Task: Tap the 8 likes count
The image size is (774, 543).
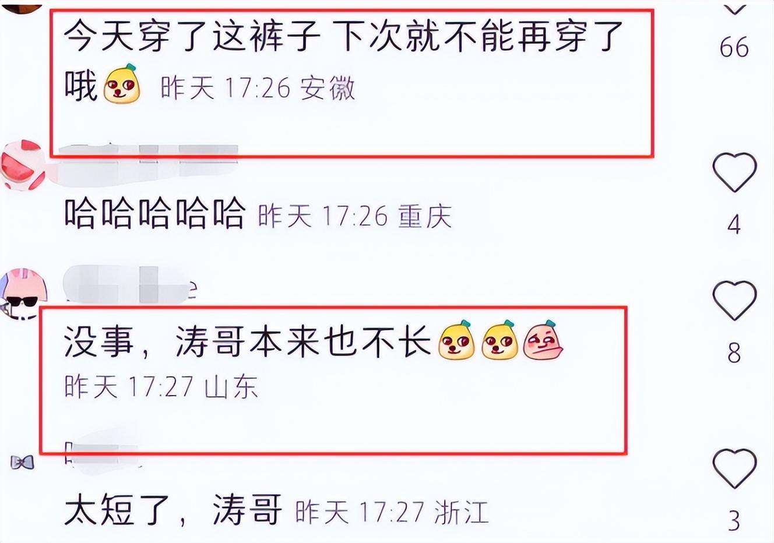Action: click(x=734, y=353)
